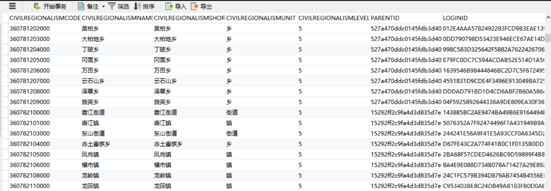Select the CIVILREGIONALISMUNIT column header
Viewport: 551px width, 191px height.
262,18
